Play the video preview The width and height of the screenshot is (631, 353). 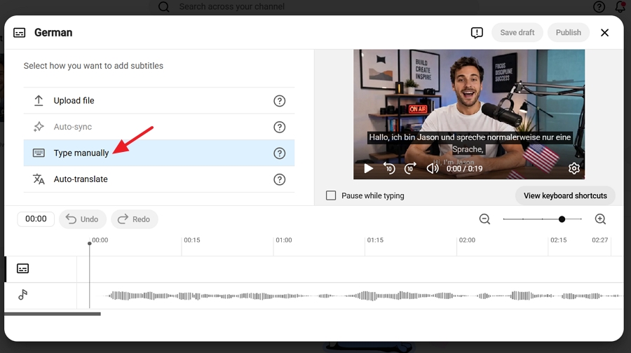coord(368,169)
